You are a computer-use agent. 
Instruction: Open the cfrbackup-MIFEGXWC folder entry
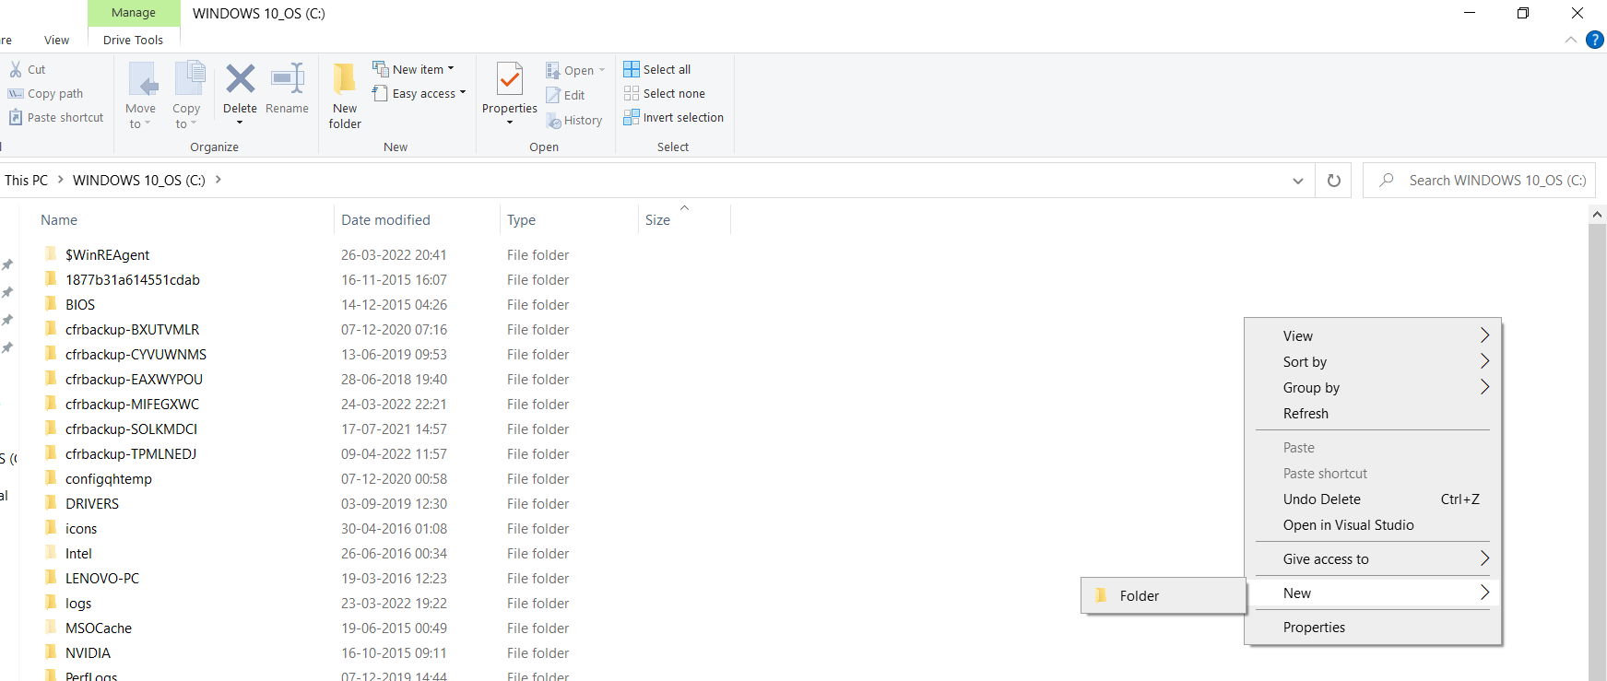tap(132, 405)
